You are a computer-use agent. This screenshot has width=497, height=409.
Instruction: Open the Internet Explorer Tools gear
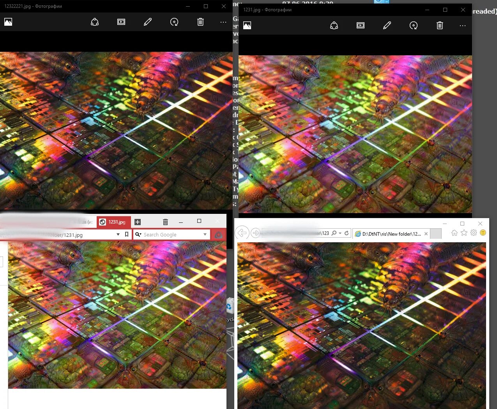coord(474,233)
